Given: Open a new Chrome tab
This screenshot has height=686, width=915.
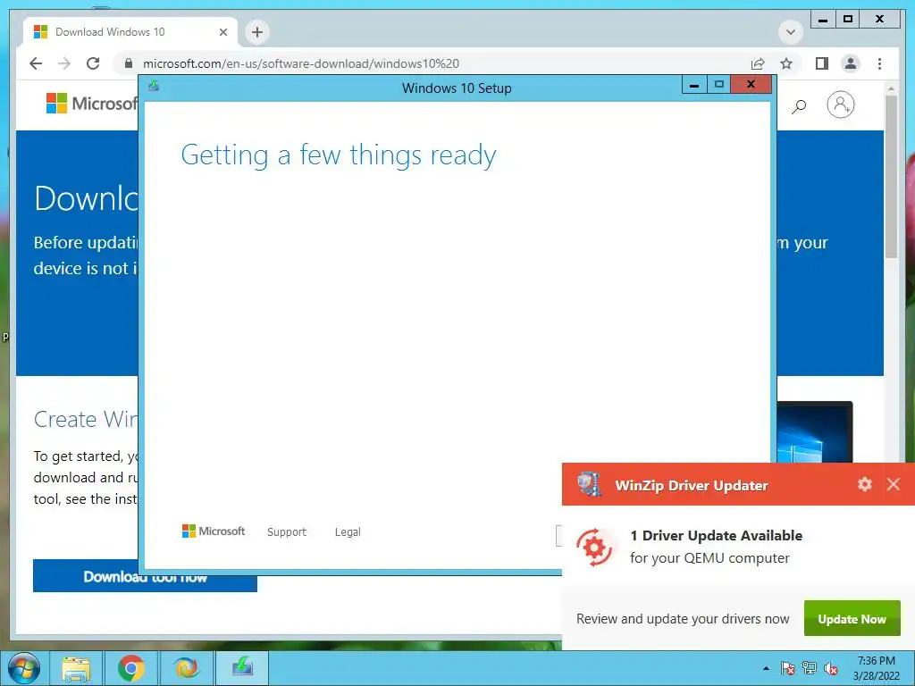Looking at the screenshot, I should pyautogui.click(x=257, y=32).
